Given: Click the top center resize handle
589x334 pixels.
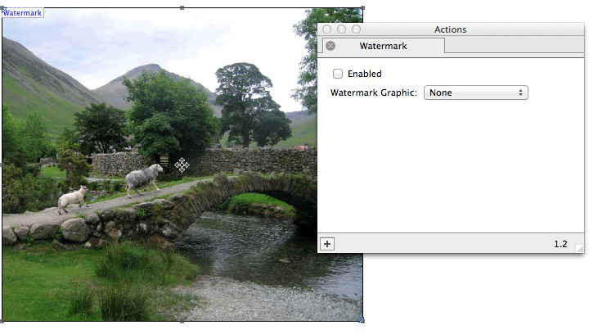Looking at the screenshot, I should tap(182, 7).
